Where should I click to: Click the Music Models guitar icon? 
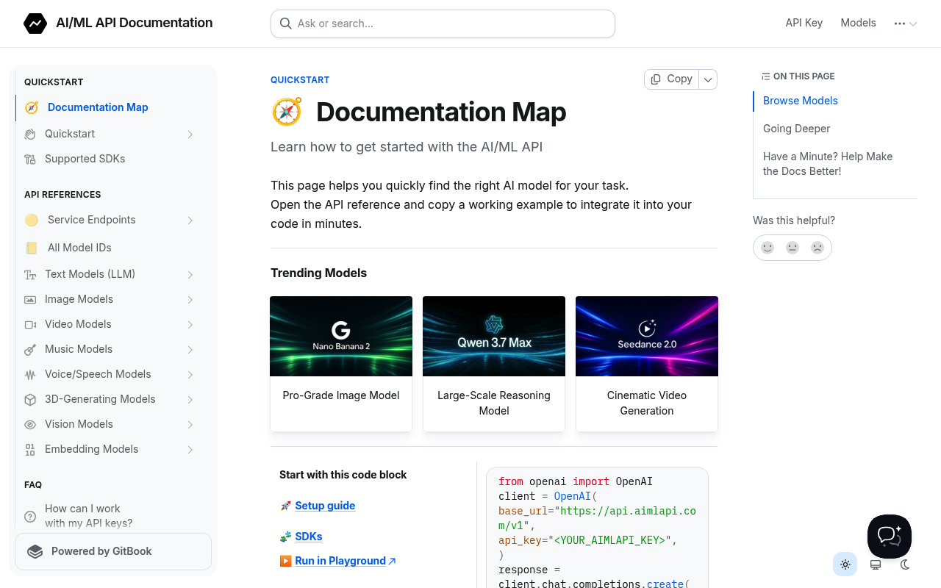[x=30, y=349]
